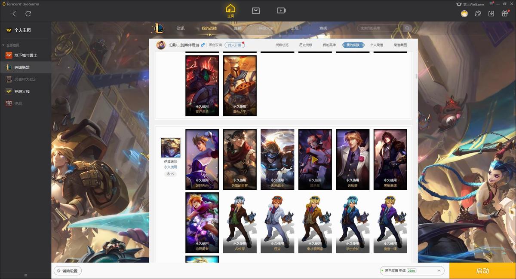
Task: Click the user avatar in the top right
Action: [x=464, y=14]
